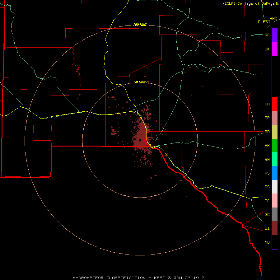Click the HA legend label

point(267,104)
